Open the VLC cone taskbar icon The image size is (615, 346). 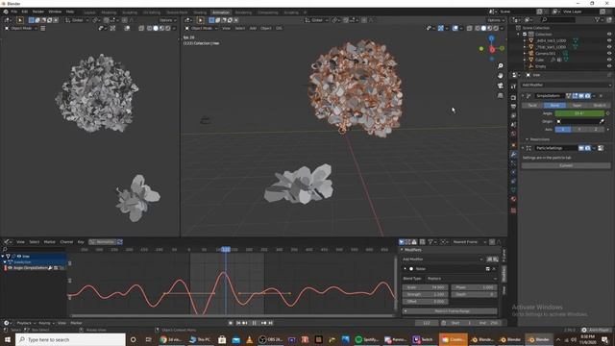pos(249,339)
